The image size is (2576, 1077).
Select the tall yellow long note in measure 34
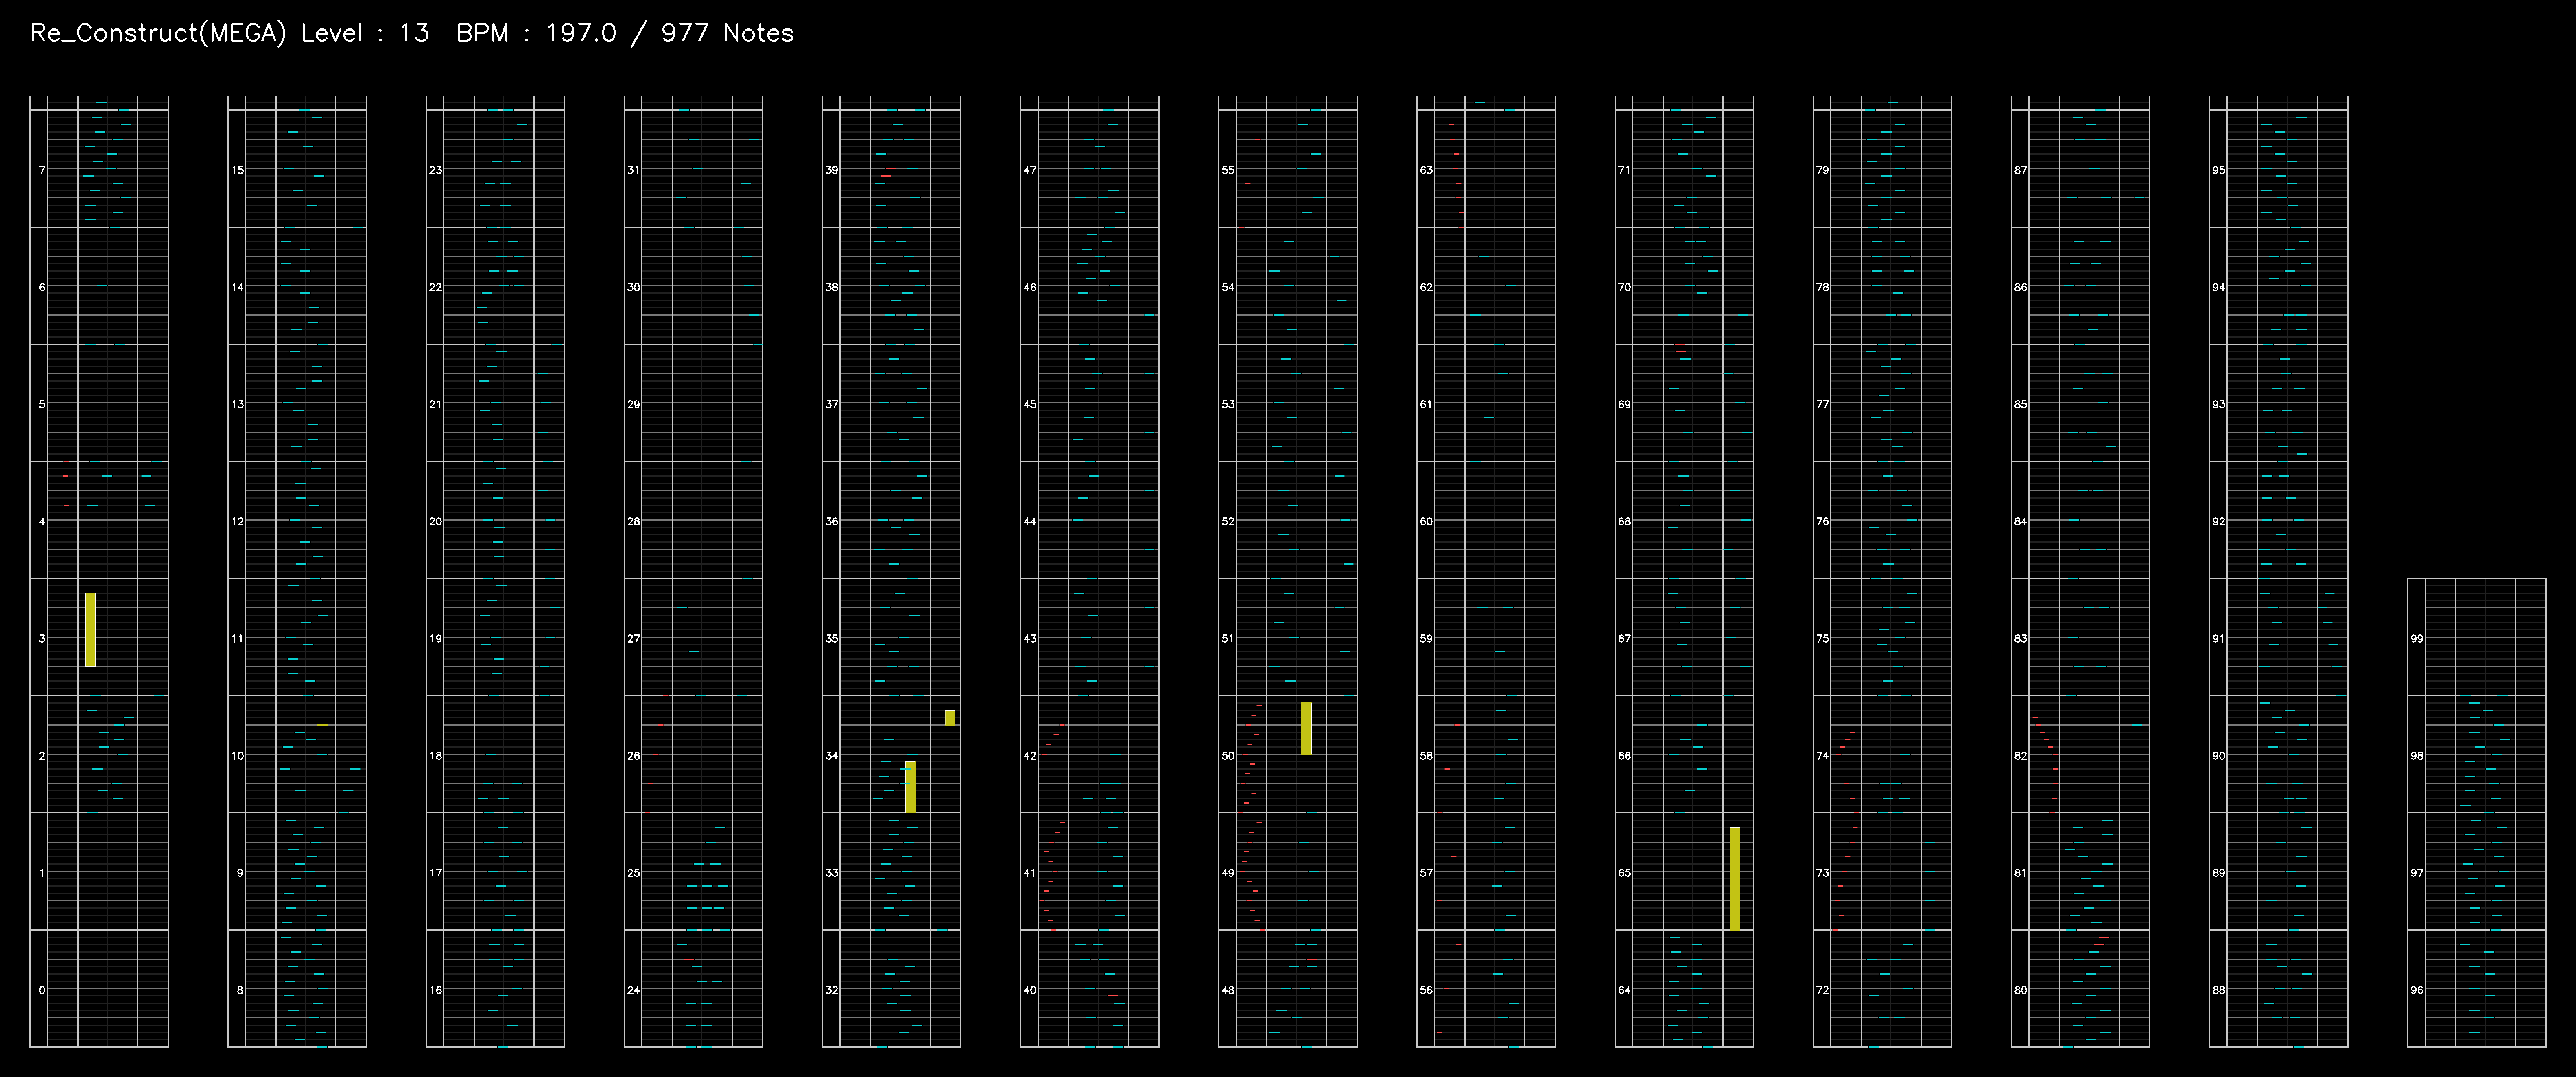coord(910,787)
